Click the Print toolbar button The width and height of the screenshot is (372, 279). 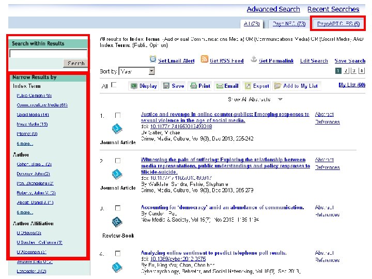[200, 86]
